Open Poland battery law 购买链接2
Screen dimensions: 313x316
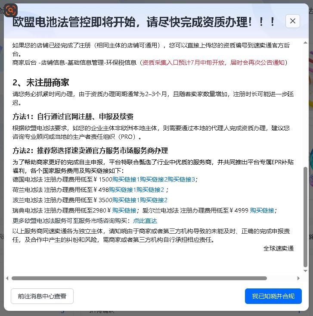coord(154,200)
